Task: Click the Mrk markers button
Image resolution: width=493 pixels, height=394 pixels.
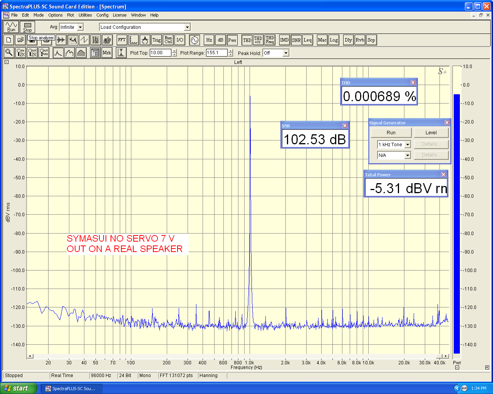Action: 107,53
